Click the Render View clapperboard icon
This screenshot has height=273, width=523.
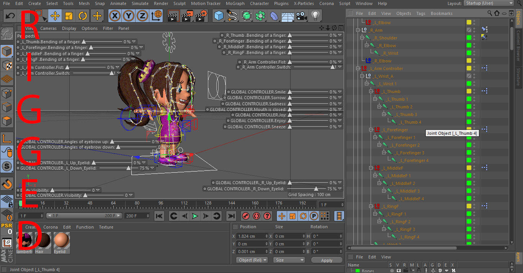[x=173, y=16]
